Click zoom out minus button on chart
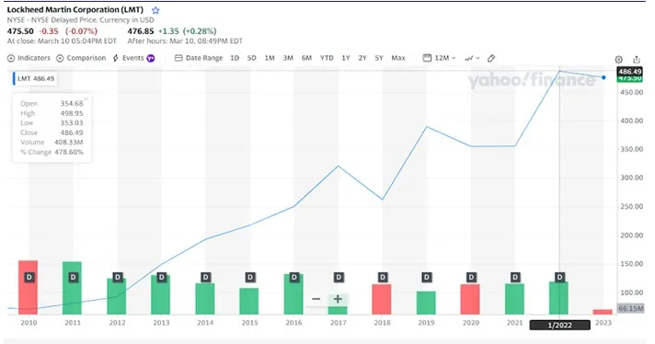 coord(316,299)
